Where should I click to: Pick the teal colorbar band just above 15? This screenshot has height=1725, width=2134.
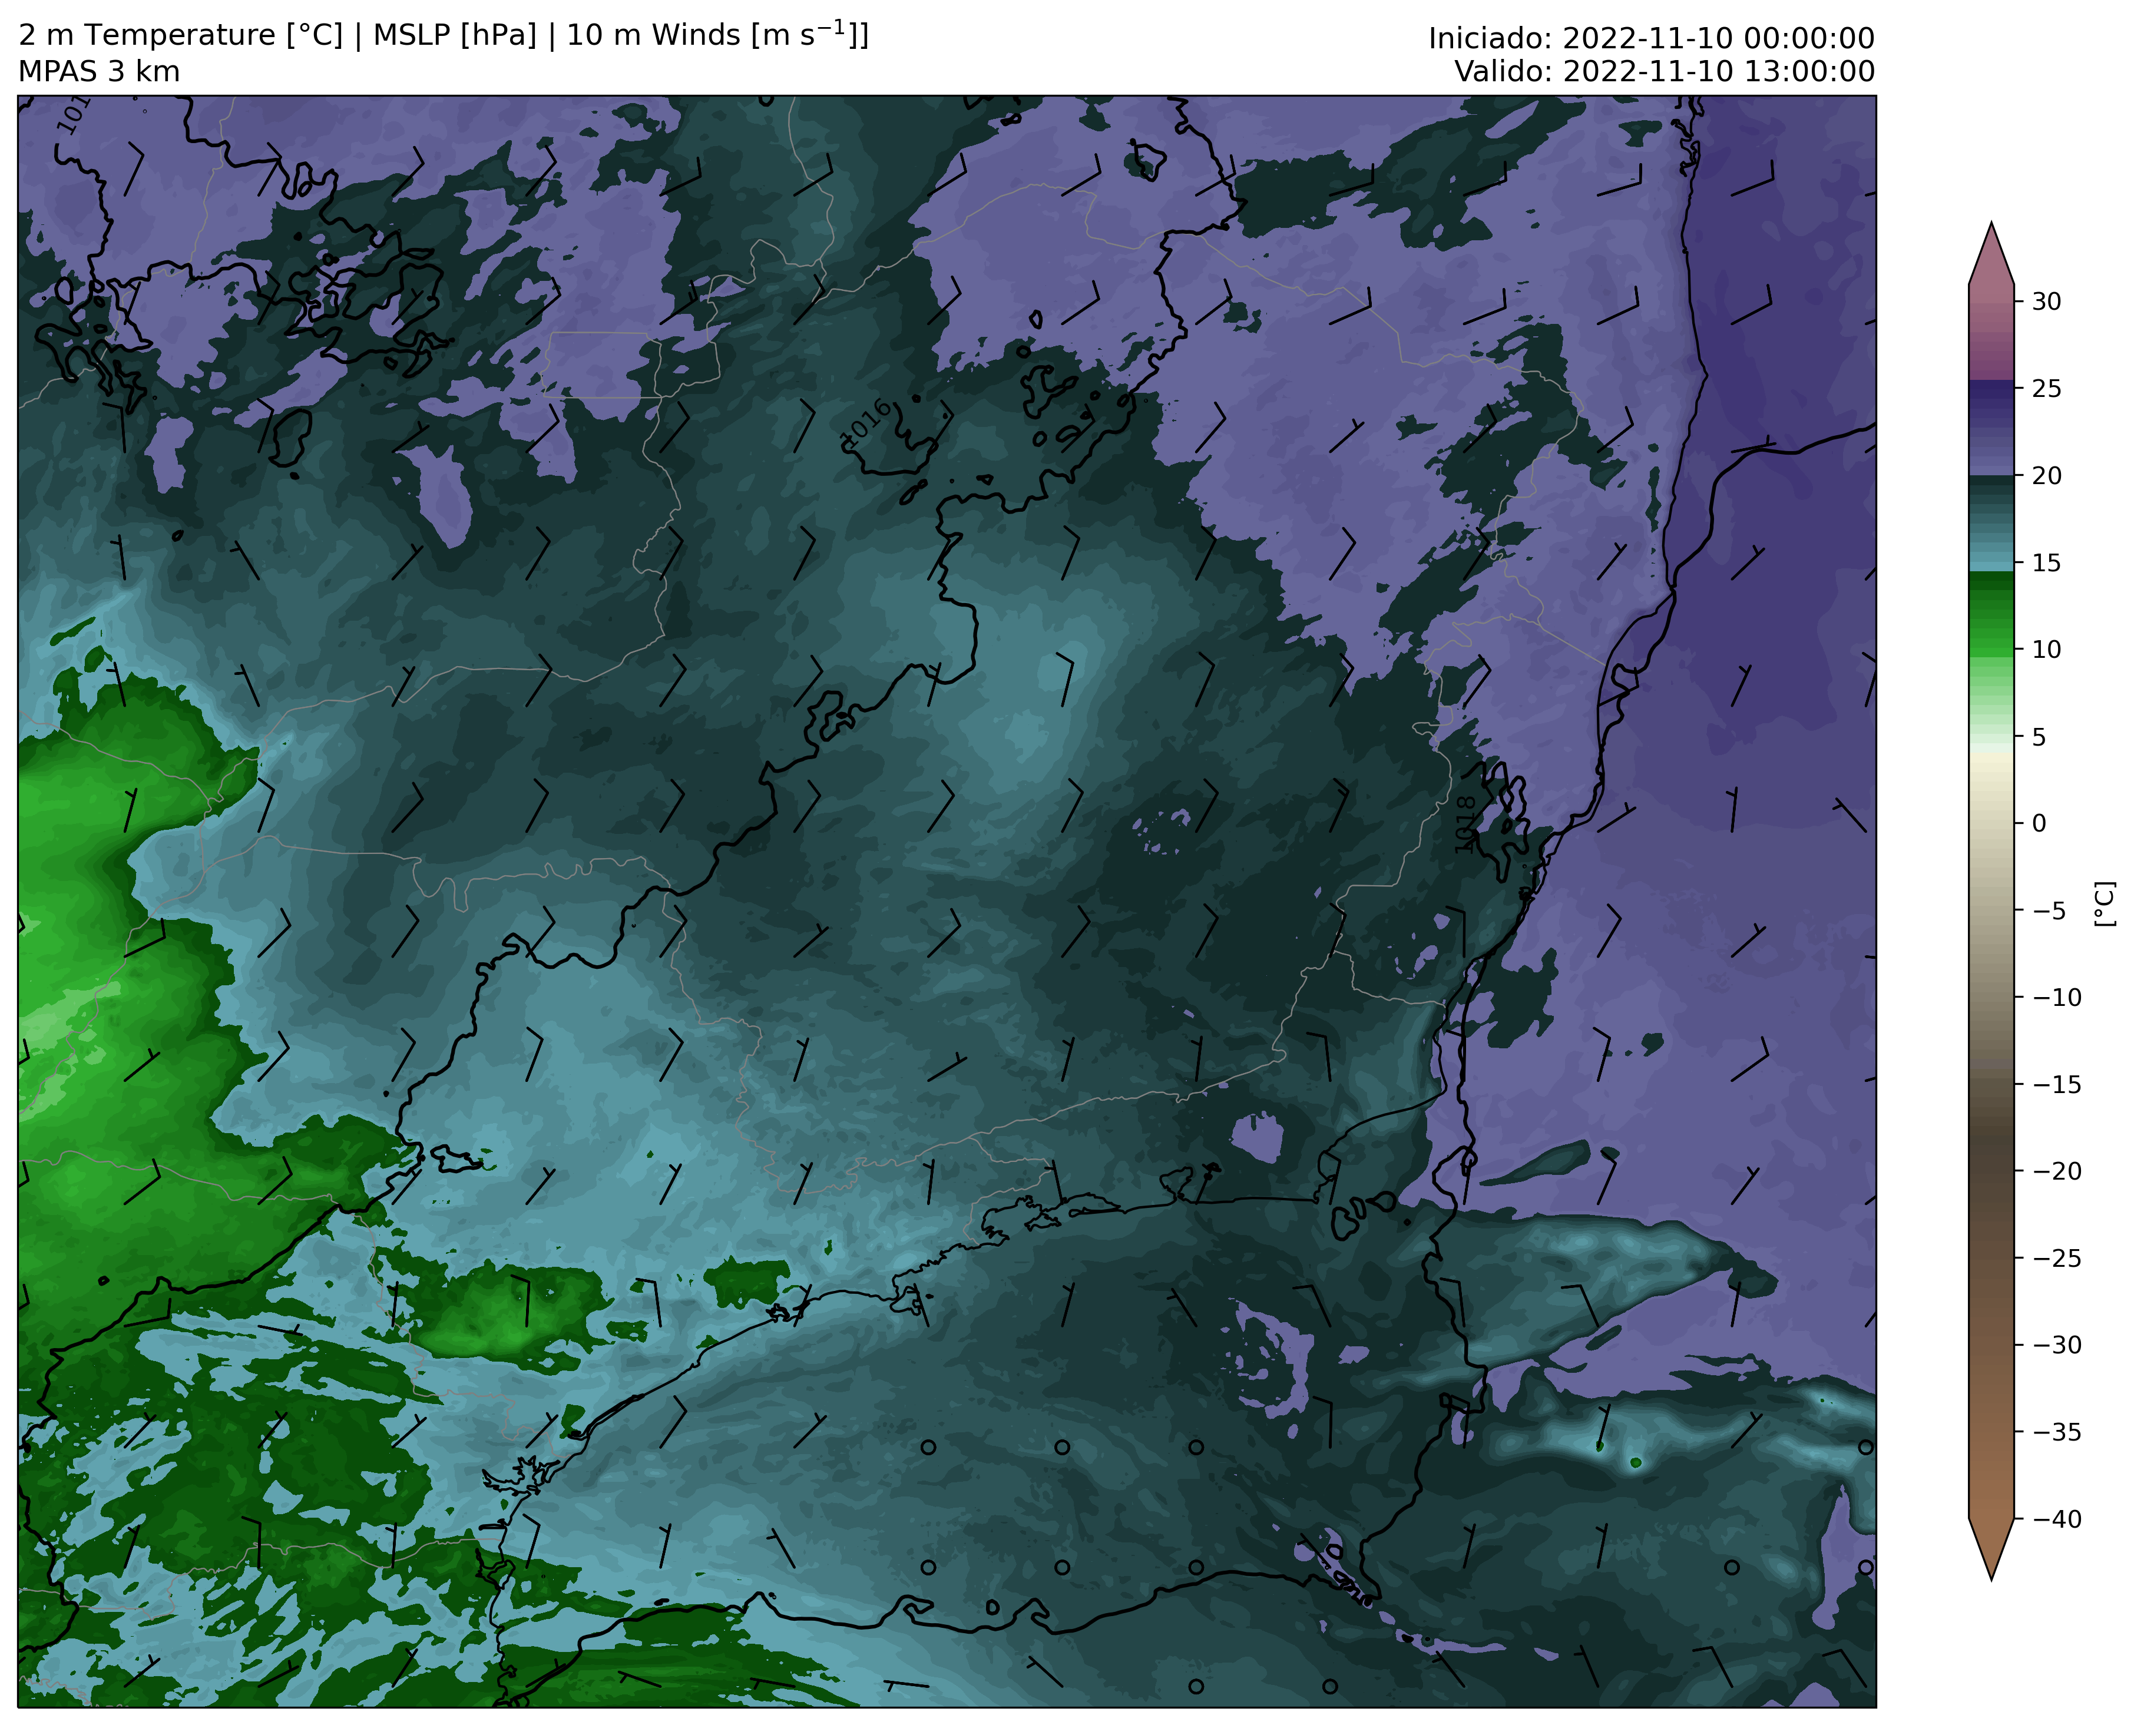[x=1991, y=558]
